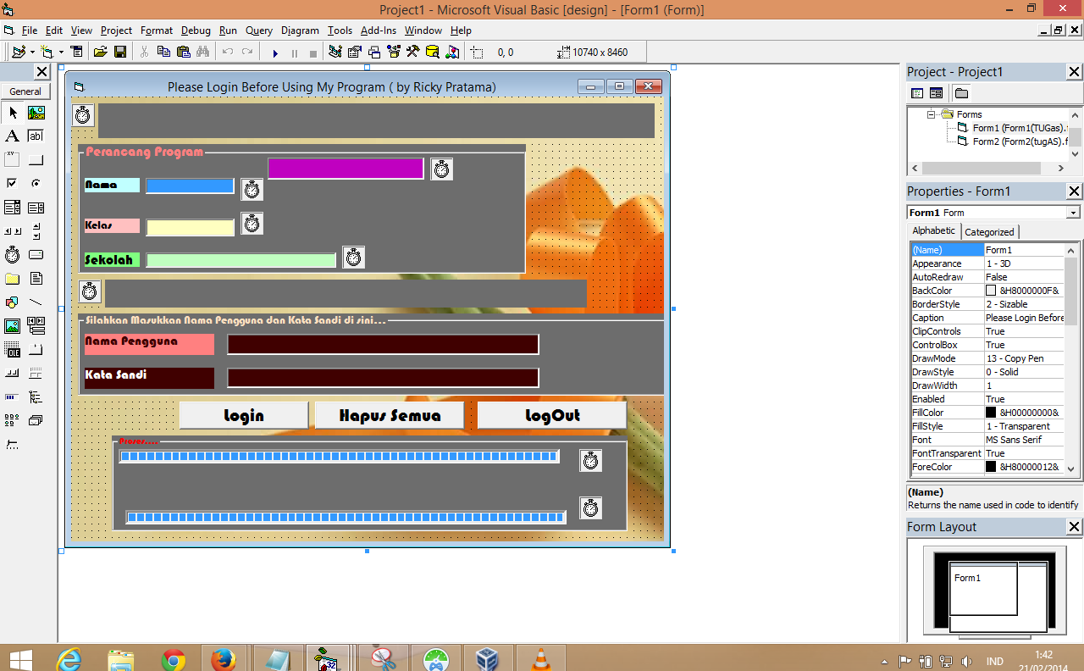Viewport: 1084px width, 671px height.
Task: Open Firefox from the Windows taskbar
Action: tap(224, 658)
